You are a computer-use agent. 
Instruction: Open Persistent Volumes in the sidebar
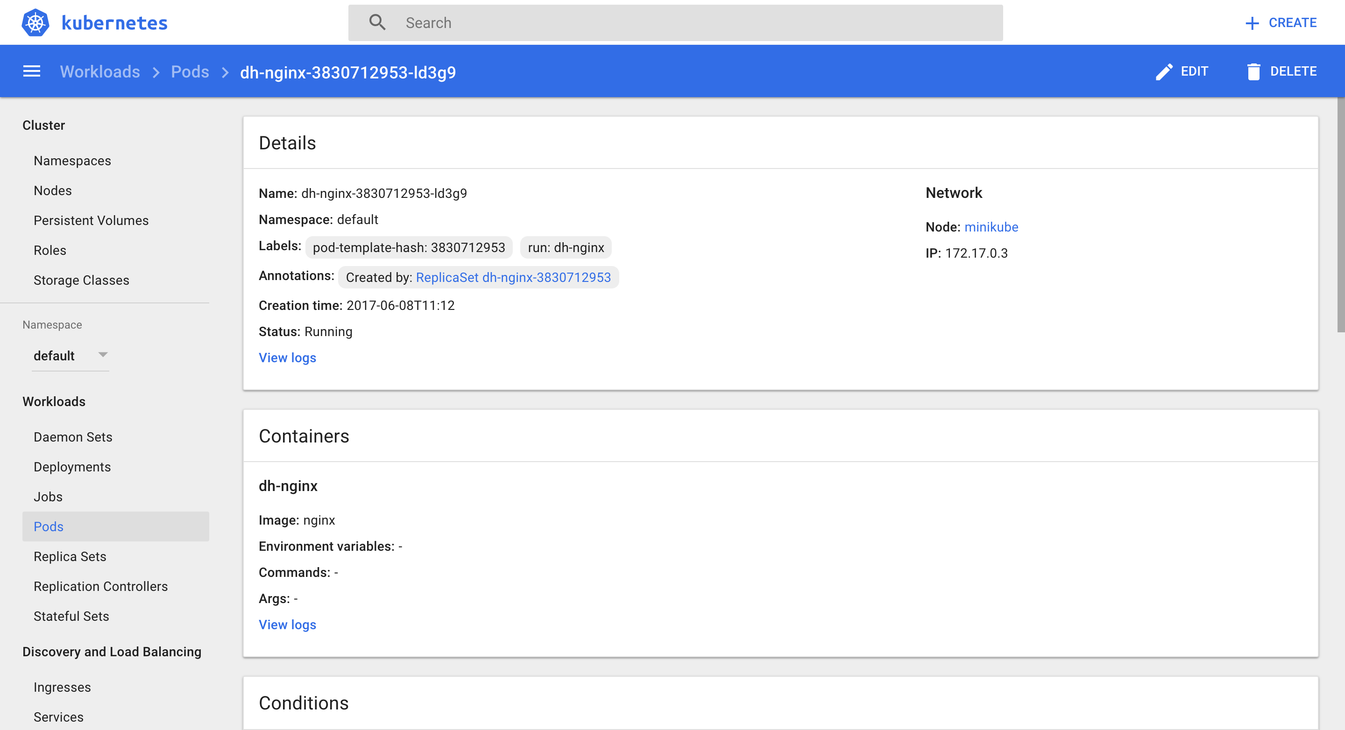click(x=91, y=220)
